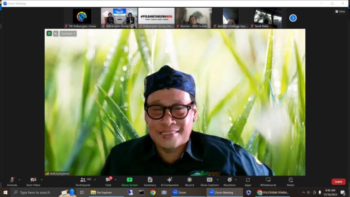The image size is (350, 197).
Task: Open the remote desktop taskbar icon
Action: 130,192
